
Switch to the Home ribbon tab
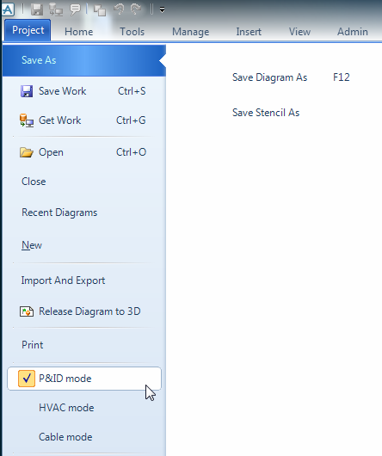click(x=79, y=32)
